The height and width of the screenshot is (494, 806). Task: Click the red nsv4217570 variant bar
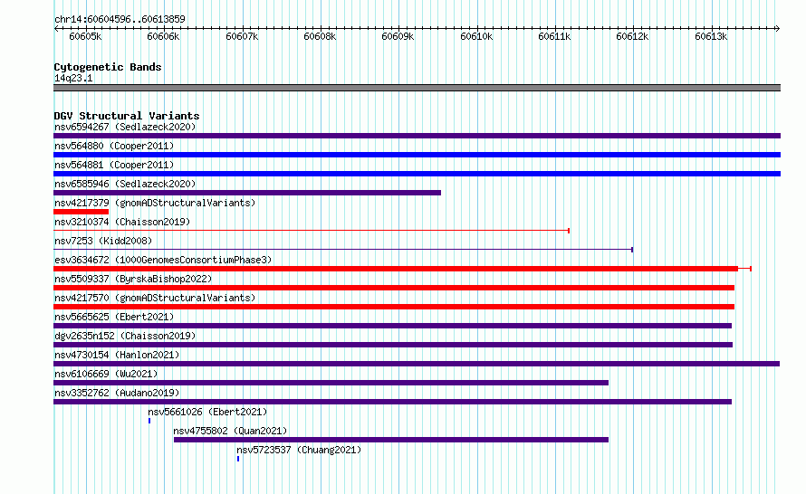tap(394, 307)
